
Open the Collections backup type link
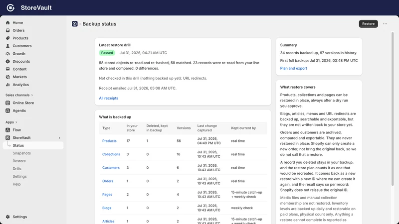pyautogui.click(x=111, y=154)
